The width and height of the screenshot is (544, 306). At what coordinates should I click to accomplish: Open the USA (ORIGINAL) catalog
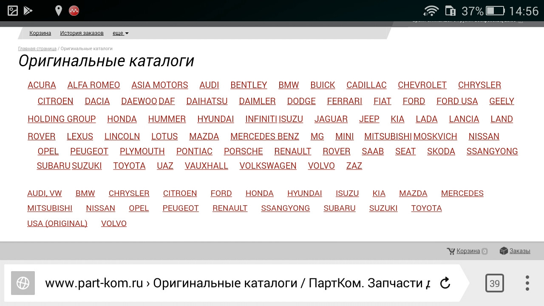pyautogui.click(x=57, y=223)
